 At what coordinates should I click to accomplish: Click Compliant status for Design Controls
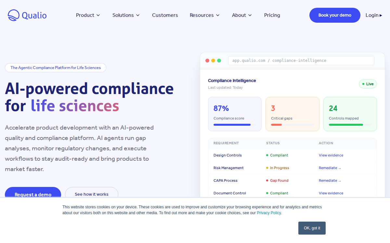tap(277, 155)
